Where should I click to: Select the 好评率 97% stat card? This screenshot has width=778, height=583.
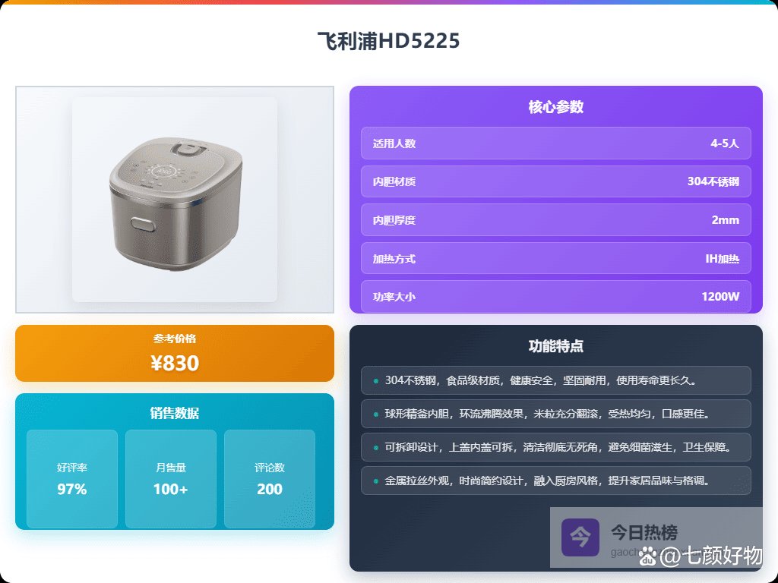pos(72,479)
